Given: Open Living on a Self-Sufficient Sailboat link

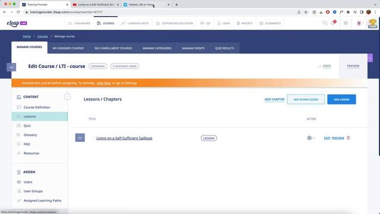Looking at the screenshot, I should 124,138.
